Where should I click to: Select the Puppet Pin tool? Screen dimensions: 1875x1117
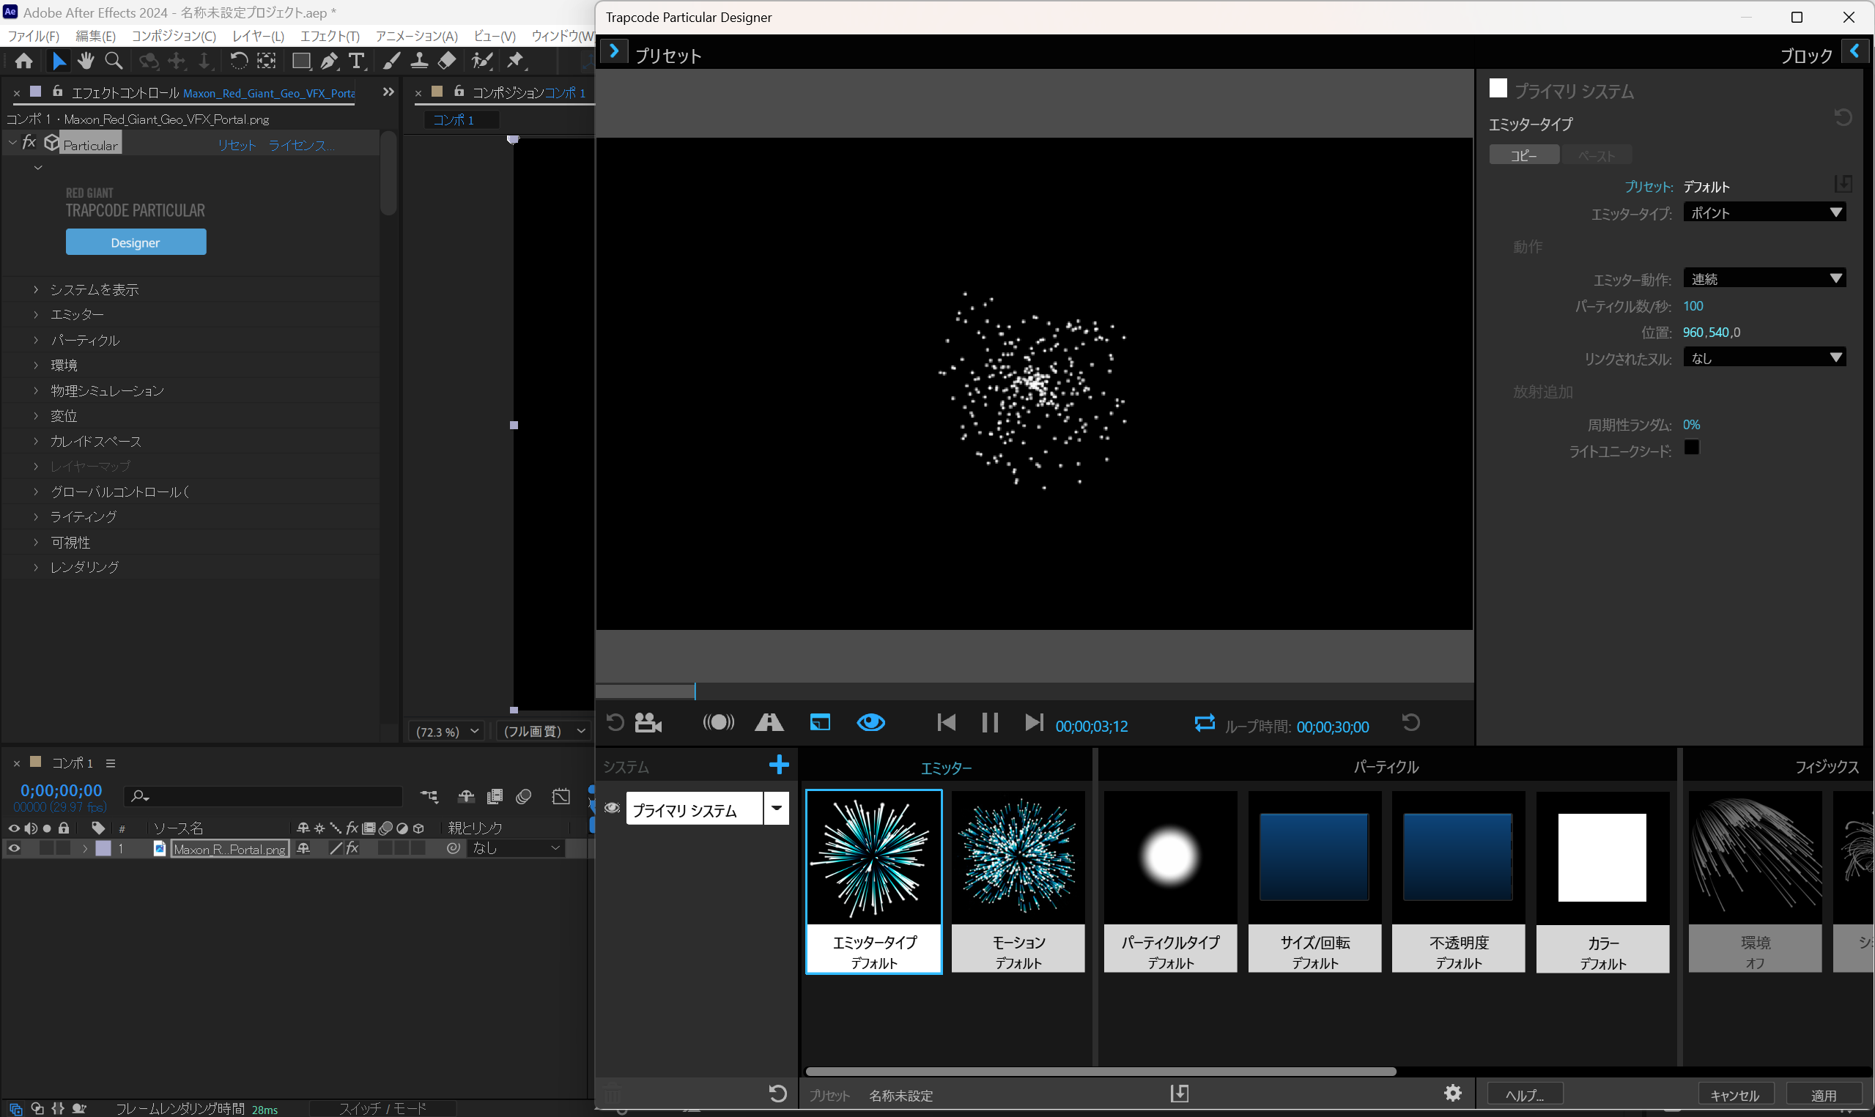pyautogui.click(x=516, y=61)
